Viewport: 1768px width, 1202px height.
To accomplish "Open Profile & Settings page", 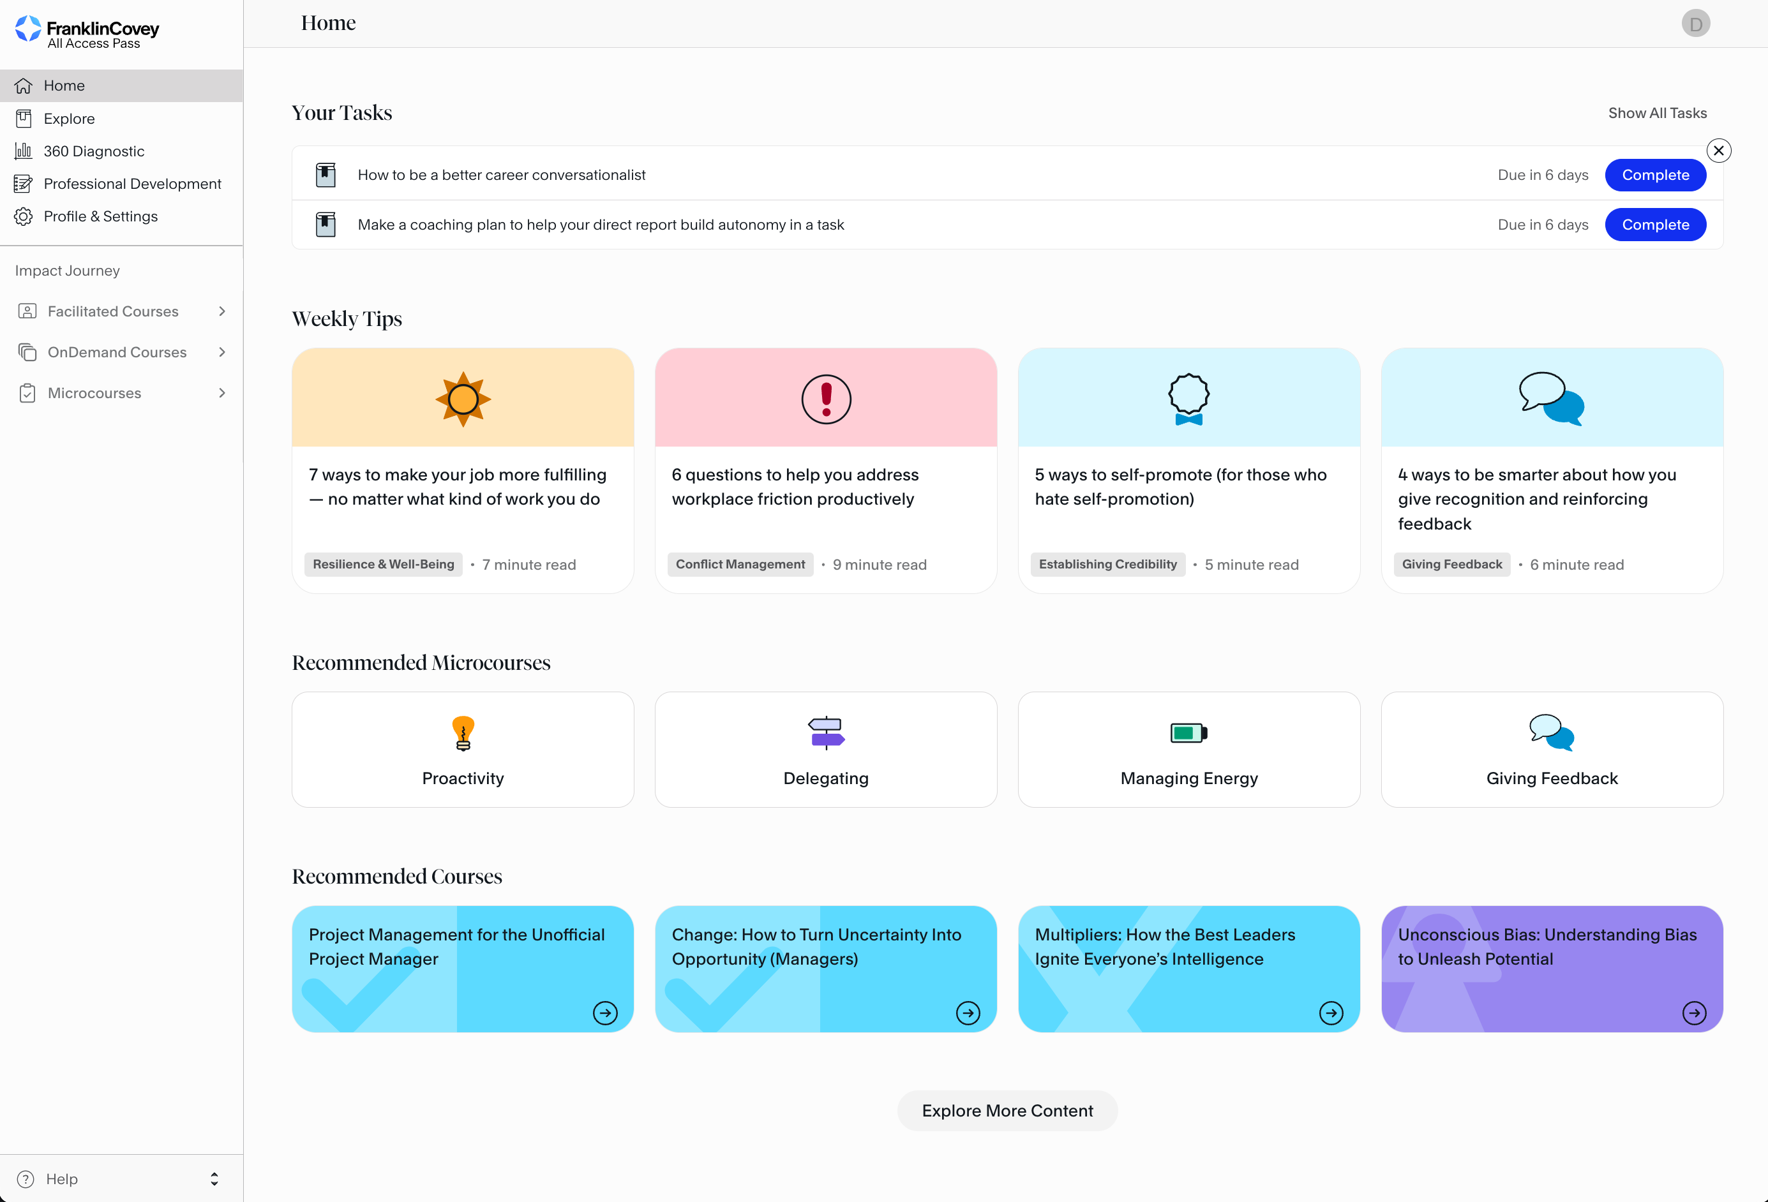I will pos(100,217).
